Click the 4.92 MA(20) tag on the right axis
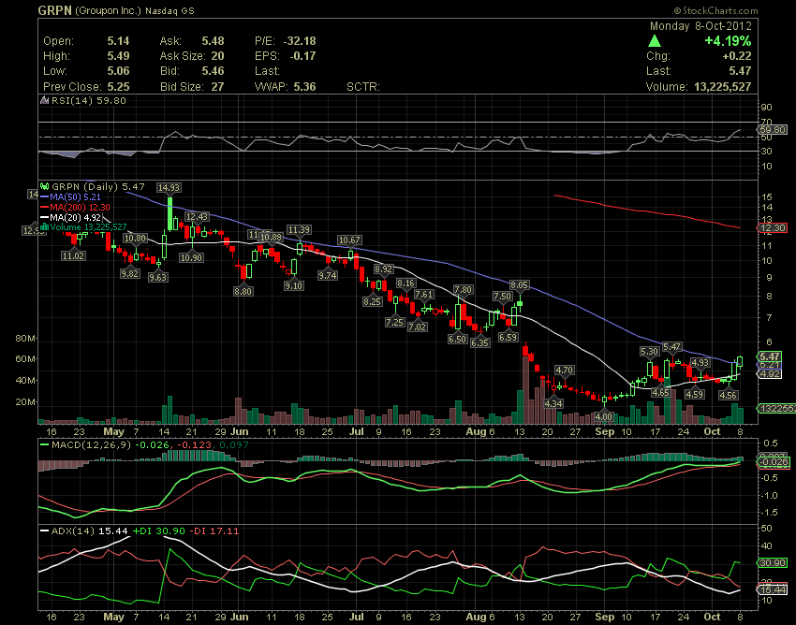The image size is (796, 625). tap(771, 374)
